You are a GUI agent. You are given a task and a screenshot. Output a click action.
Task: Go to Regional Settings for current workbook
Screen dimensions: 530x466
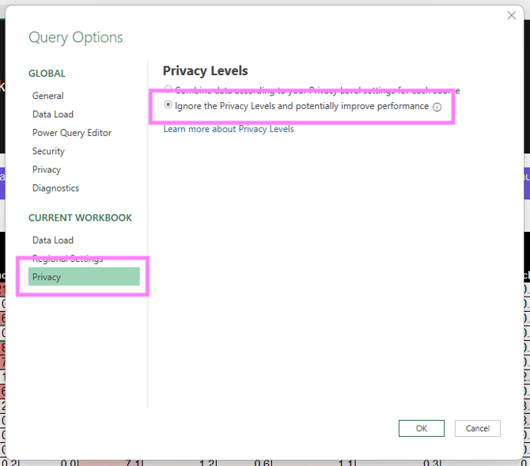coord(67,259)
